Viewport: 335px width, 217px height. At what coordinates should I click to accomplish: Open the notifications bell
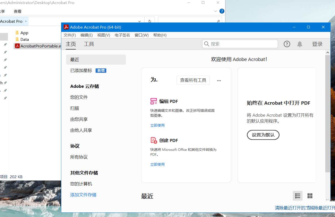pyautogui.click(x=300, y=44)
